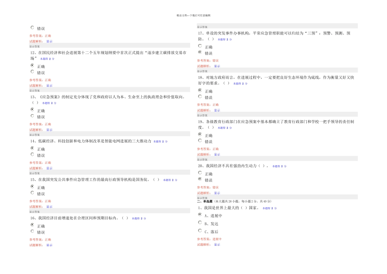Select 正确 for question 17
Screen dimensions: 387x274
tap(200, 46)
